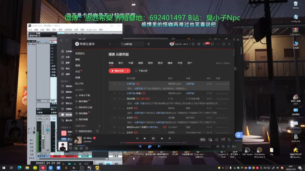
Task: Open 直播 in NetEase sidebar
Action: [x=78, y=78]
